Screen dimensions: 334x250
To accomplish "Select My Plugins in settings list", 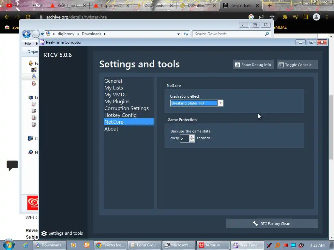I will [129, 102].
